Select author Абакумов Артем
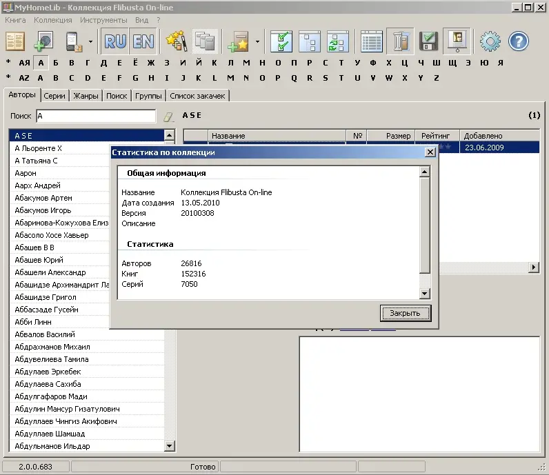549x475 pixels. 59,198
